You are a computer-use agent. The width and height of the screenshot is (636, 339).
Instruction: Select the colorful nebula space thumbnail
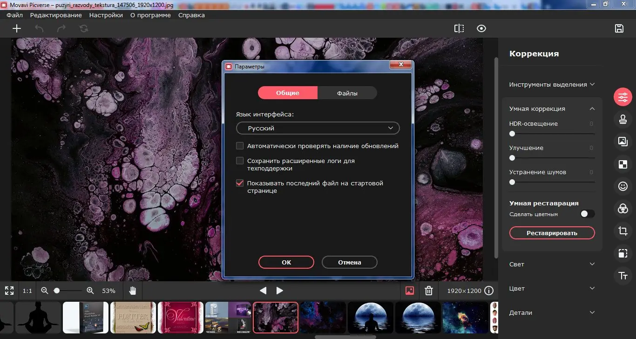(466, 318)
